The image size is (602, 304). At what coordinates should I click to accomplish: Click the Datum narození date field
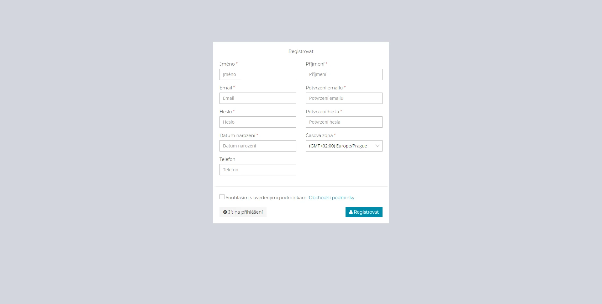click(258, 146)
